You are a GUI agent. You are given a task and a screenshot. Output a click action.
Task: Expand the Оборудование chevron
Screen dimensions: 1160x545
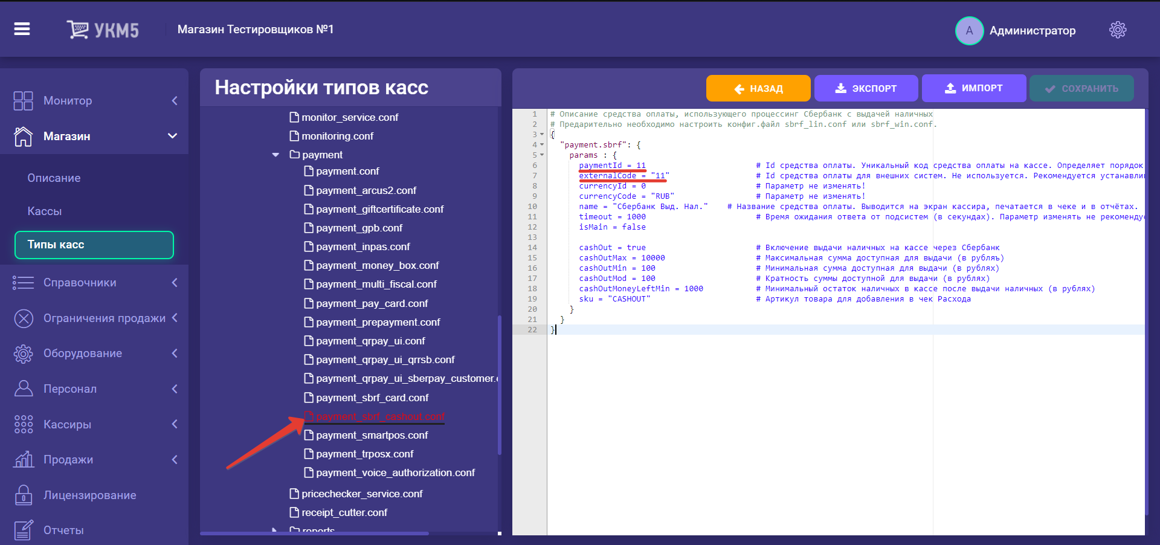175,353
